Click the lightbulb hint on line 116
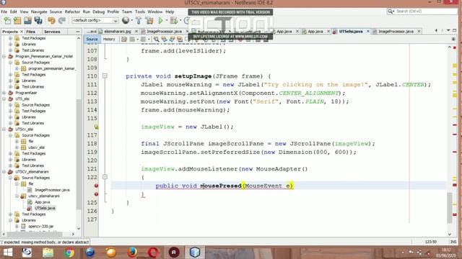This screenshot has width=462, height=259. tap(96, 127)
